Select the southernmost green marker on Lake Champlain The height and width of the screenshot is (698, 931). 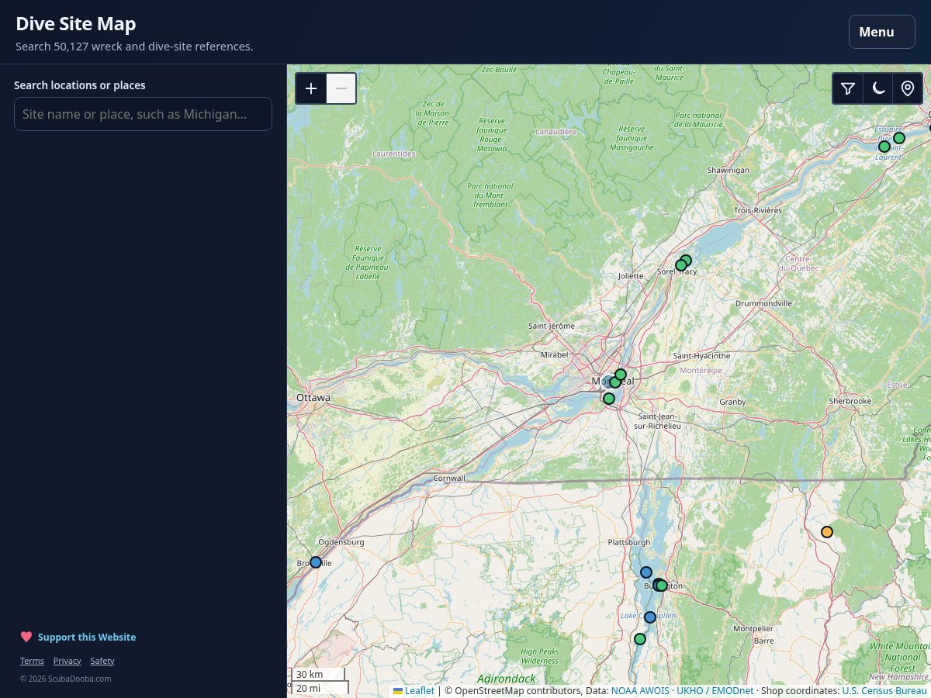click(640, 639)
